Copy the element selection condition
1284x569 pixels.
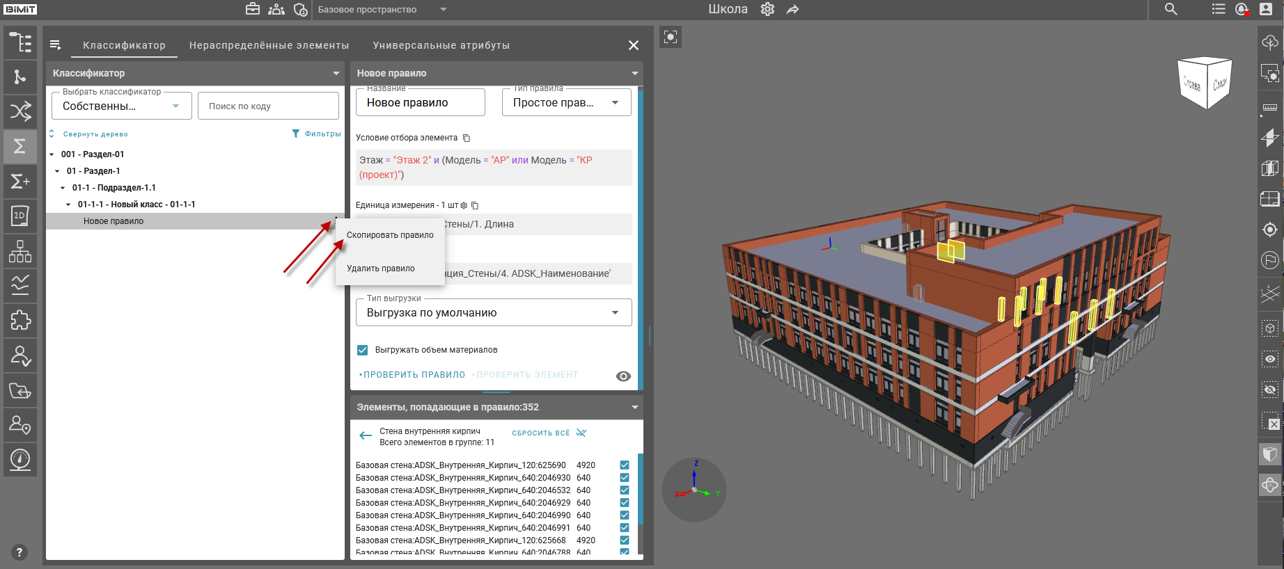[467, 138]
